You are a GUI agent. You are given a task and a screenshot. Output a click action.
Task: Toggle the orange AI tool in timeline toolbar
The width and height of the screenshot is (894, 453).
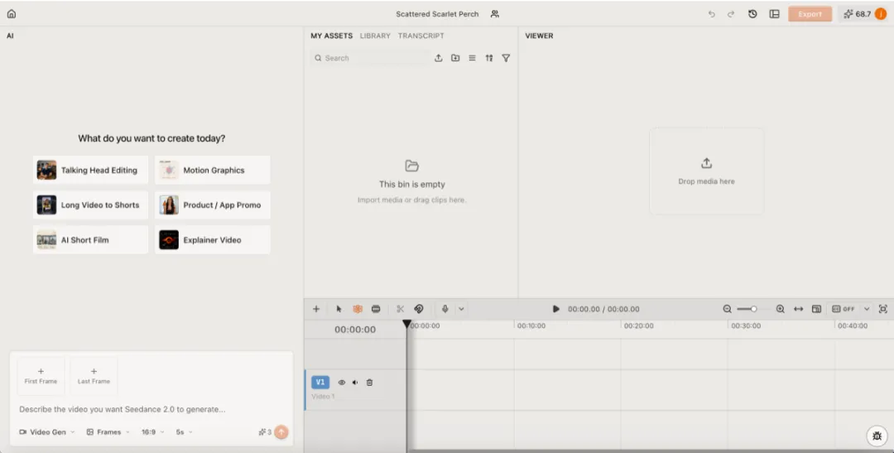[x=358, y=309]
